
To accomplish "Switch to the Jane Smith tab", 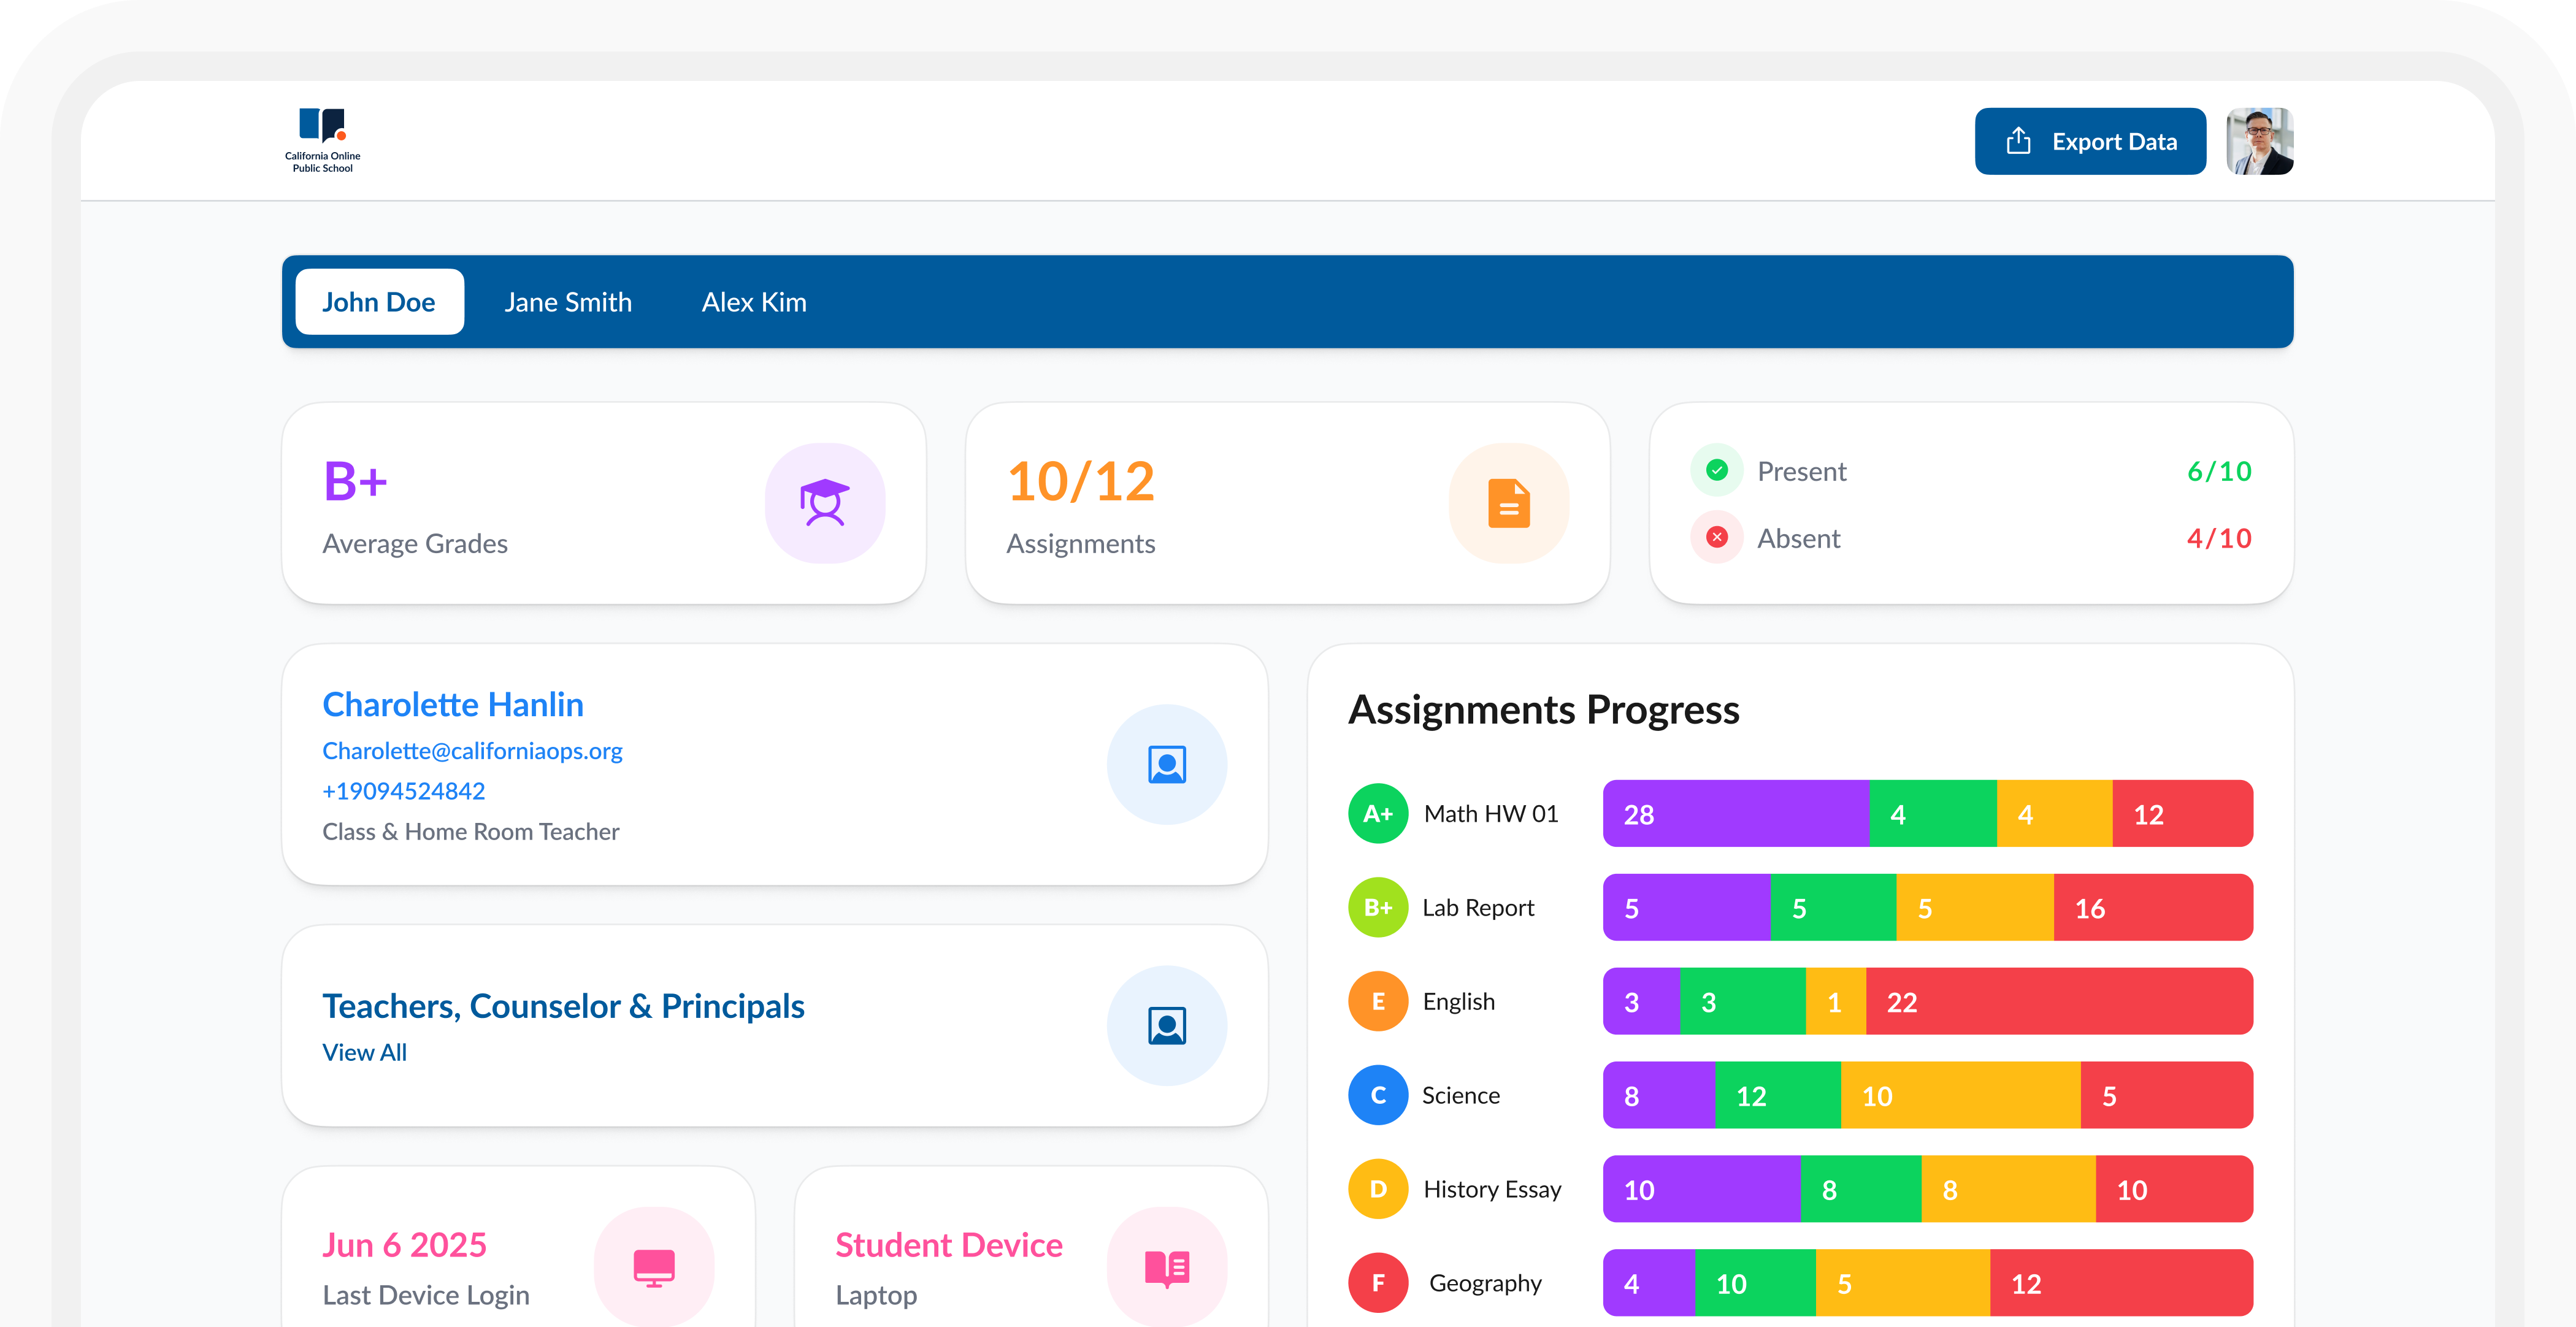I will click(568, 302).
